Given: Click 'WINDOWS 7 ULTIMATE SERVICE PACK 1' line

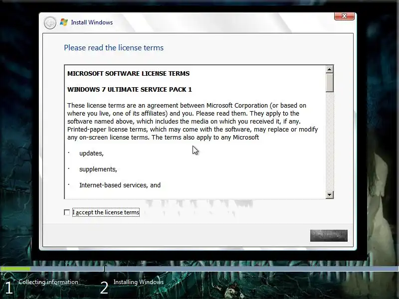Looking at the screenshot, I should pyautogui.click(x=130, y=90).
